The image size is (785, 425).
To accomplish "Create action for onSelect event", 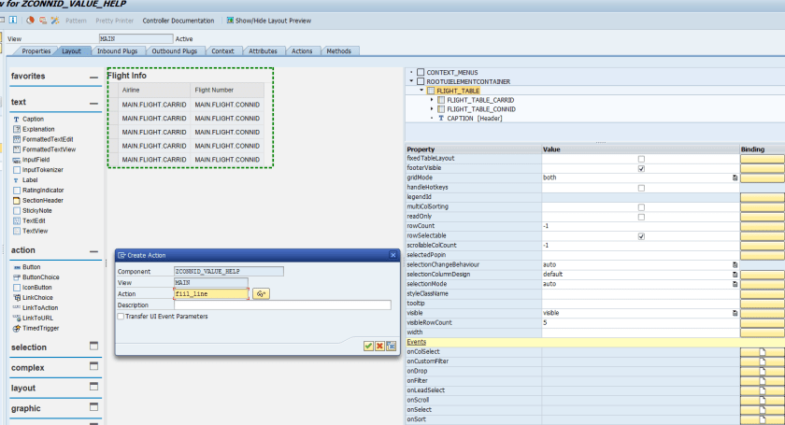I will coord(762,410).
